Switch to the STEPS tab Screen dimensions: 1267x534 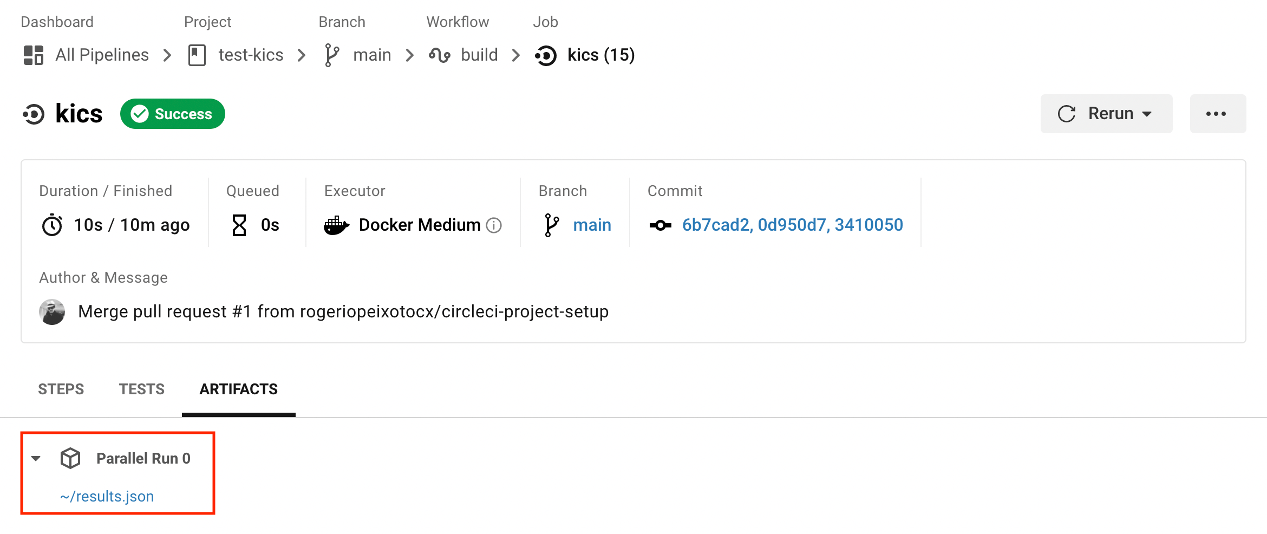coord(61,389)
